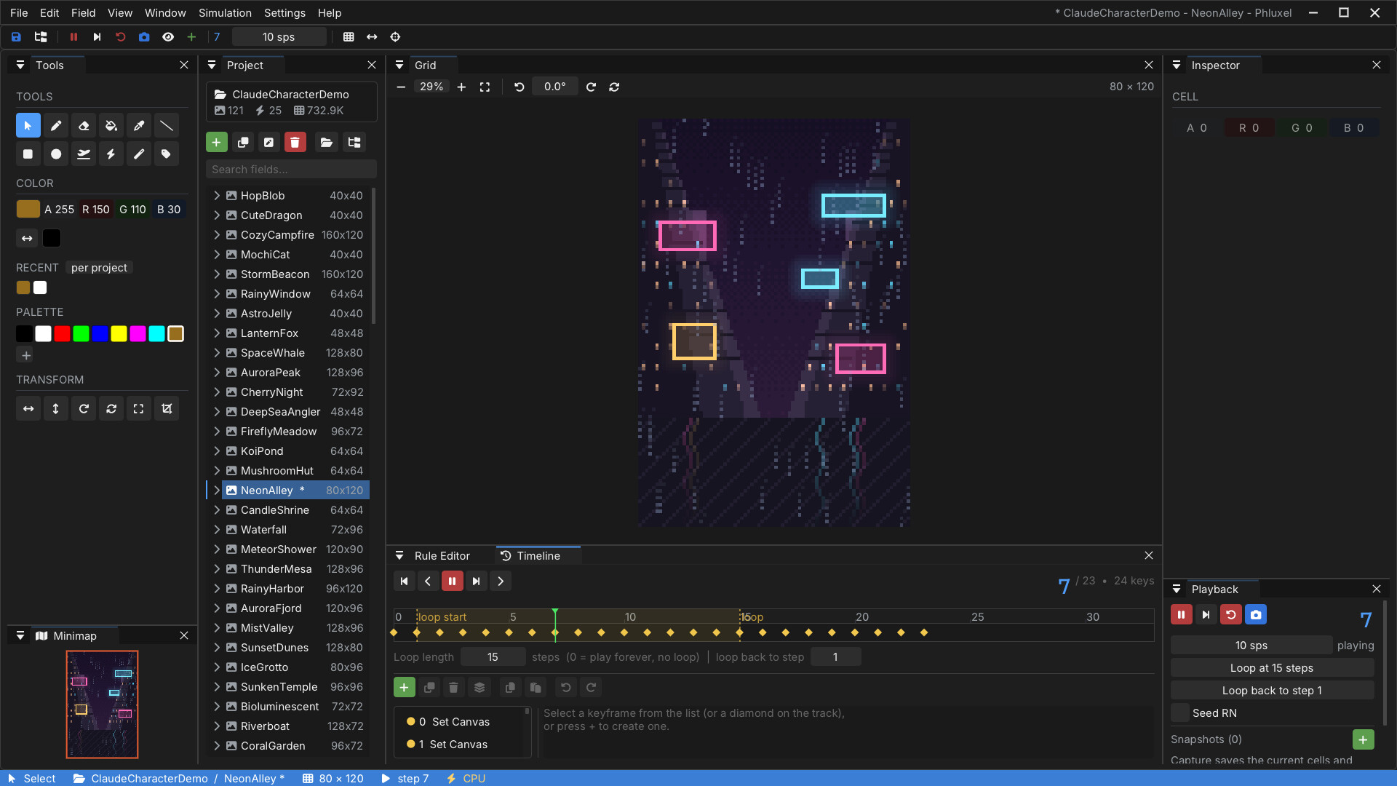Click Loop at 15 steps button
This screenshot has height=786, width=1397.
(1272, 668)
